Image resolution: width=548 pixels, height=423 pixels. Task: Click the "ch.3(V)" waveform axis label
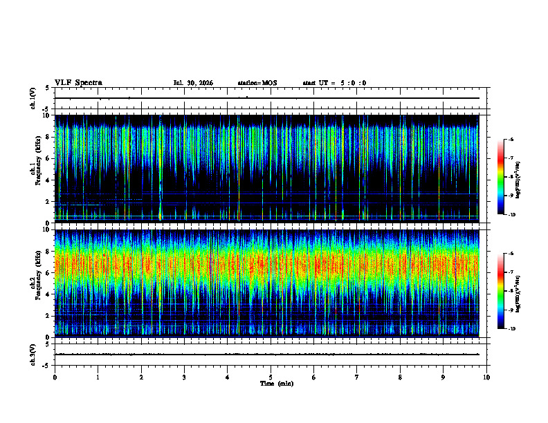pyautogui.click(x=33, y=355)
